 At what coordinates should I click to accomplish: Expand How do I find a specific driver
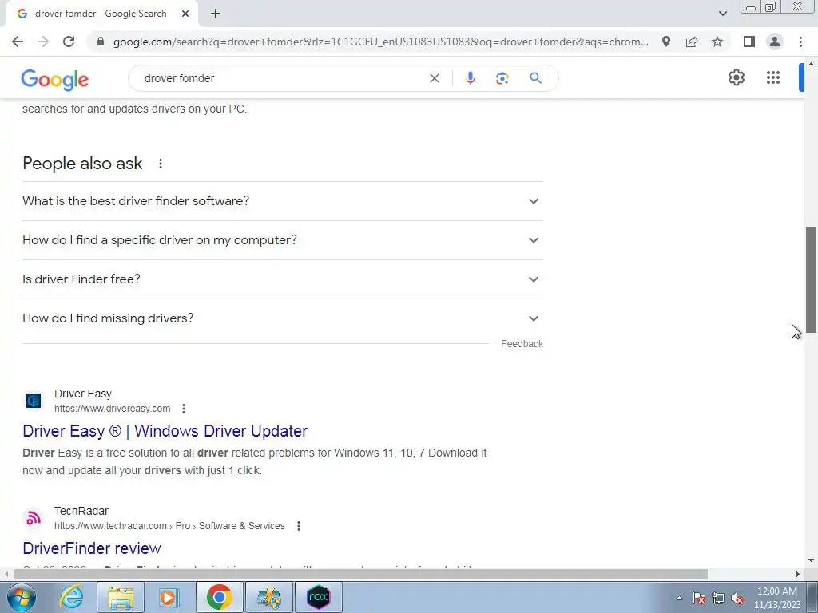click(x=283, y=240)
